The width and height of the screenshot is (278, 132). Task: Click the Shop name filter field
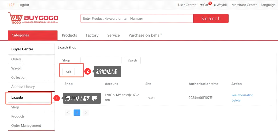(101, 60)
